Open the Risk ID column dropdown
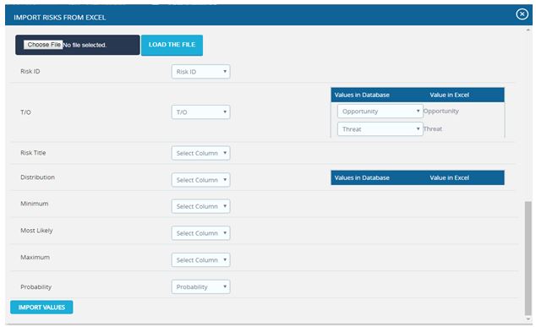 (200, 72)
